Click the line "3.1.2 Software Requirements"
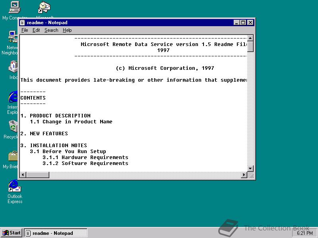Viewport: 318px width, 238px height. [85, 163]
